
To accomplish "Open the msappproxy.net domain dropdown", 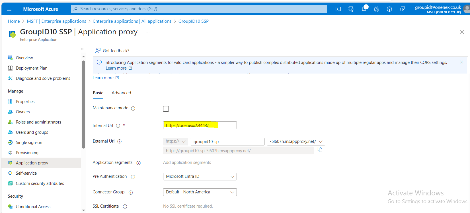I will click(x=296, y=141).
